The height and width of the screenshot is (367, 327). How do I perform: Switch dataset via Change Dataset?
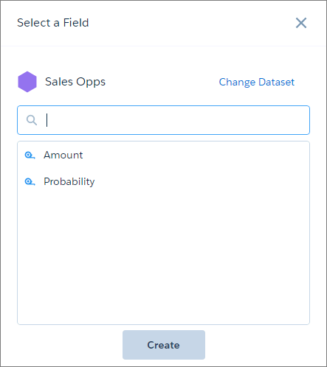257,82
